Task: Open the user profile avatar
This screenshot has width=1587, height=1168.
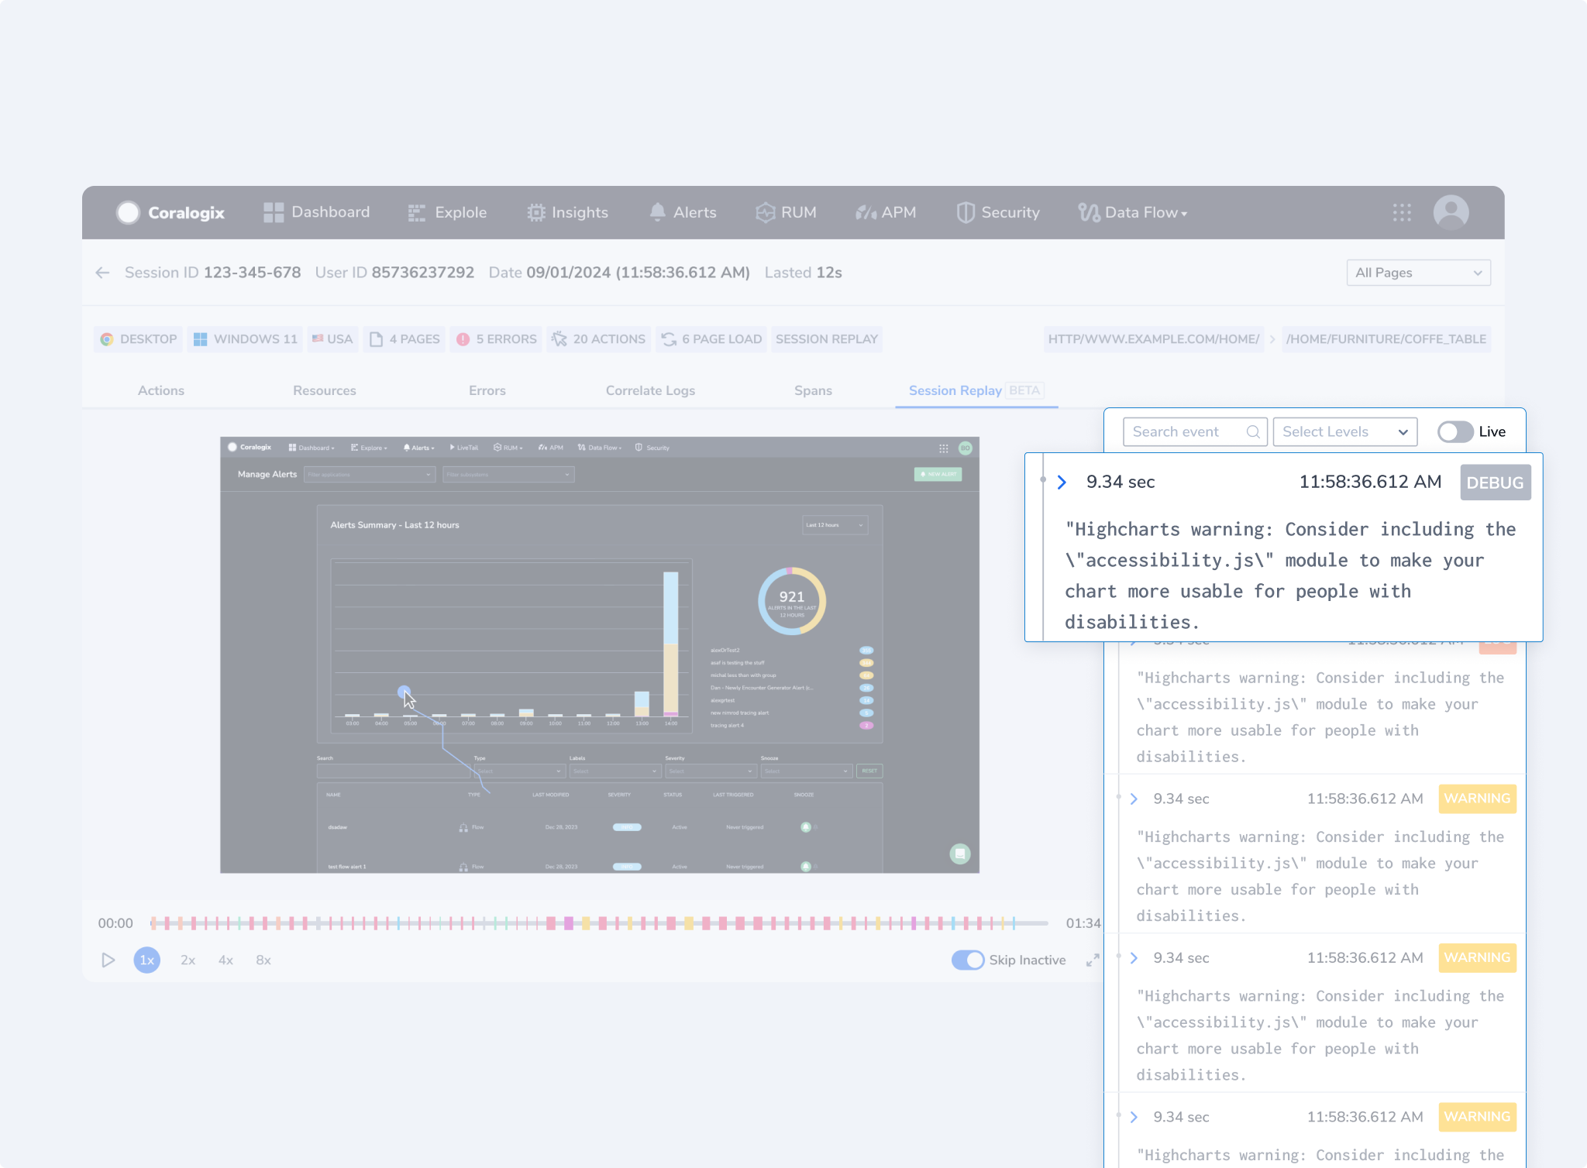Action: point(1451,212)
